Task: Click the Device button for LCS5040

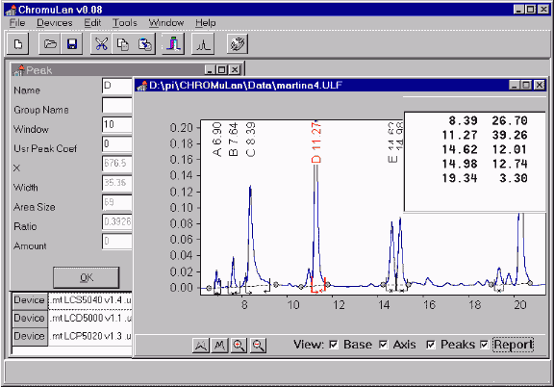Action: 30,300
